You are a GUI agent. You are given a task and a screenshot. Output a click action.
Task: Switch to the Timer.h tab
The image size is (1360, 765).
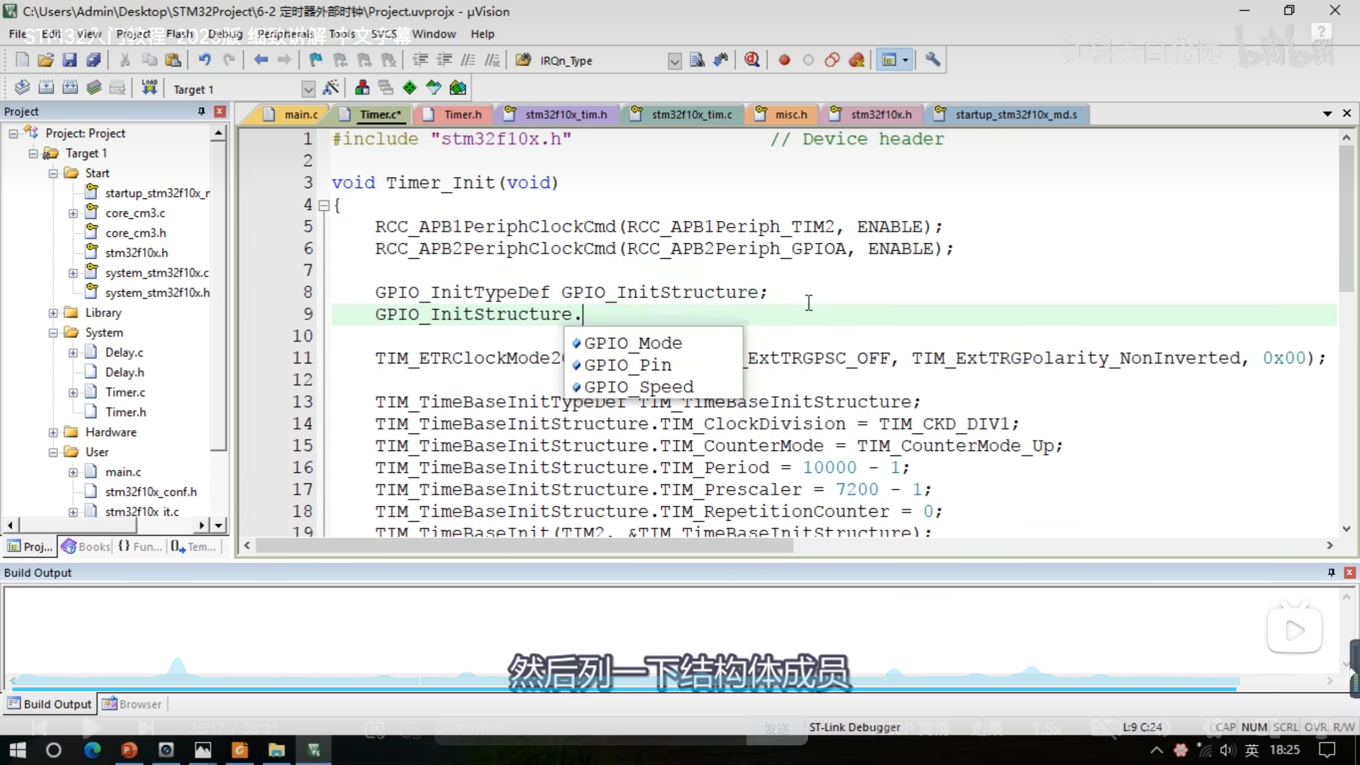[x=462, y=114]
